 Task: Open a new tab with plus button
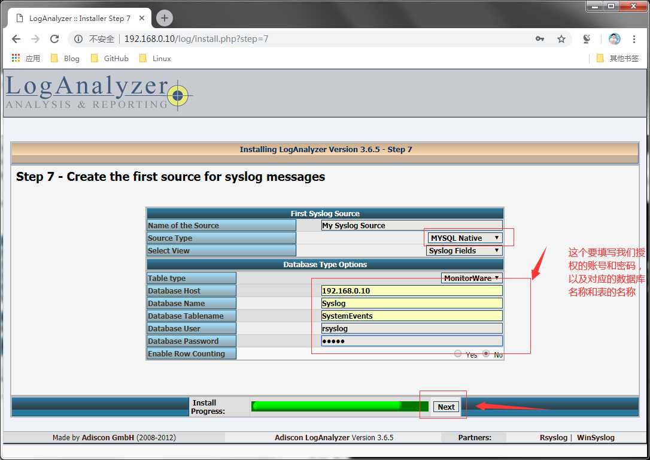pyautogui.click(x=165, y=18)
